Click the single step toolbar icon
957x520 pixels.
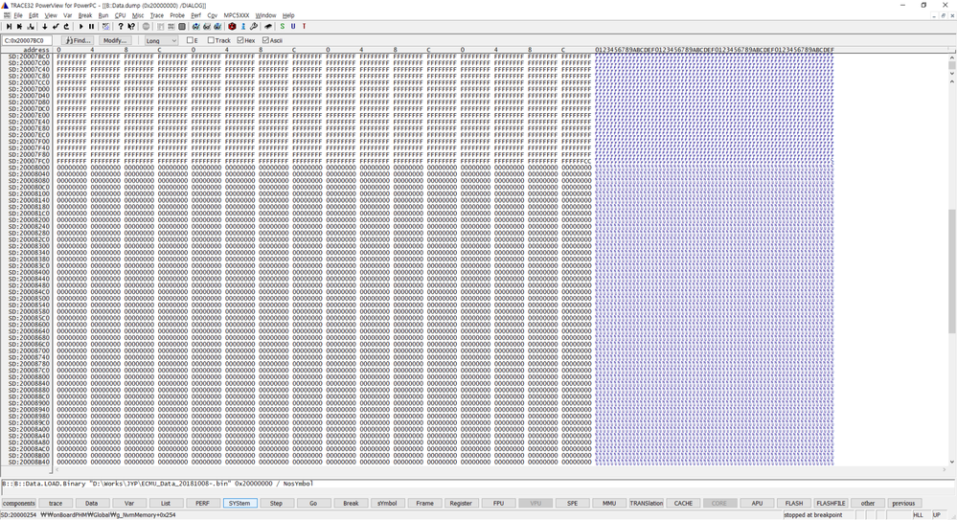pyautogui.click(x=10, y=26)
